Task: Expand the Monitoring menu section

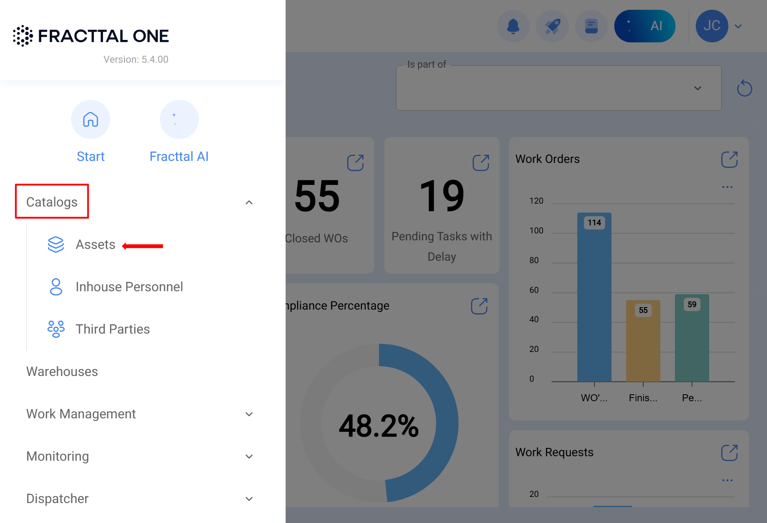Action: click(x=249, y=457)
